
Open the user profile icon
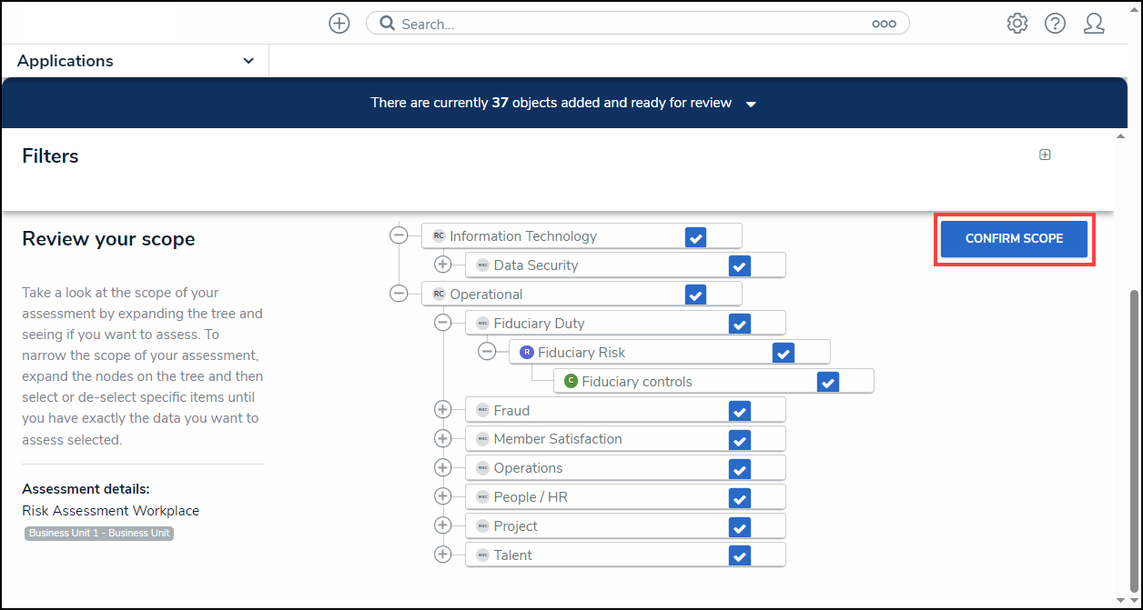[x=1094, y=24]
